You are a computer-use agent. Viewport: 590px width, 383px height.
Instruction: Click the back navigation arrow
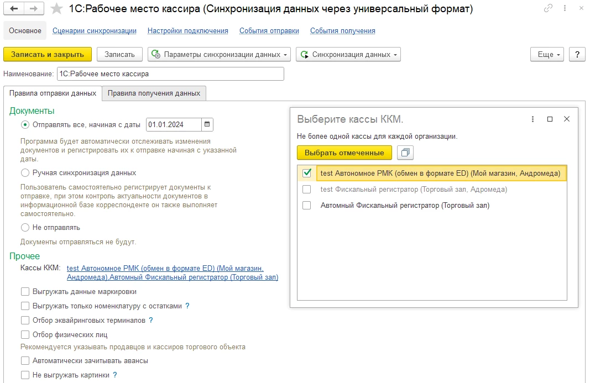(x=14, y=9)
